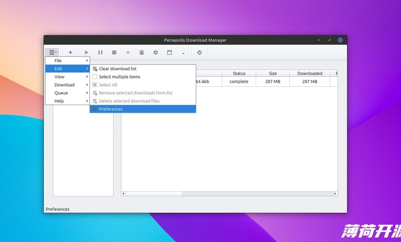Click Remove selected downloads form list
401x242 pixels.
[x=143, y=93]
